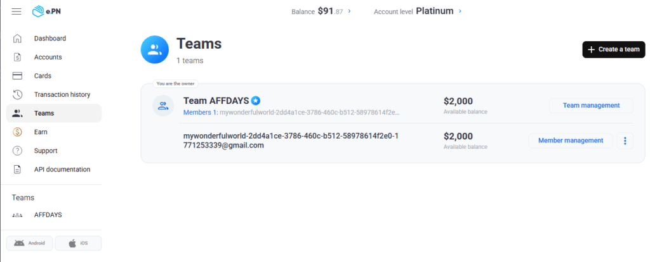Open the three-dot member options menu
The width and height of the screenshot is (650, 262).
point(625,140)
